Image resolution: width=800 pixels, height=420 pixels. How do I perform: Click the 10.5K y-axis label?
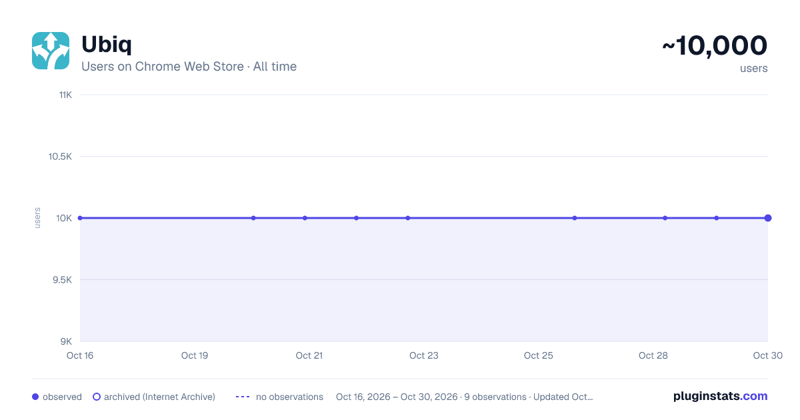[x=60, y=156]
